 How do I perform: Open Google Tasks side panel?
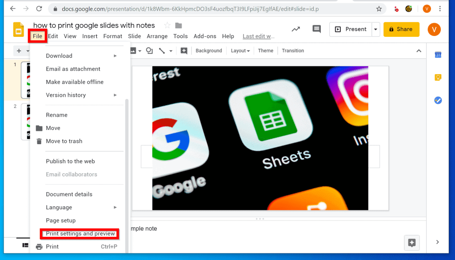(438, 100)
